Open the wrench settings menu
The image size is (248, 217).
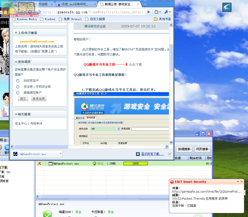coord(168,12)
